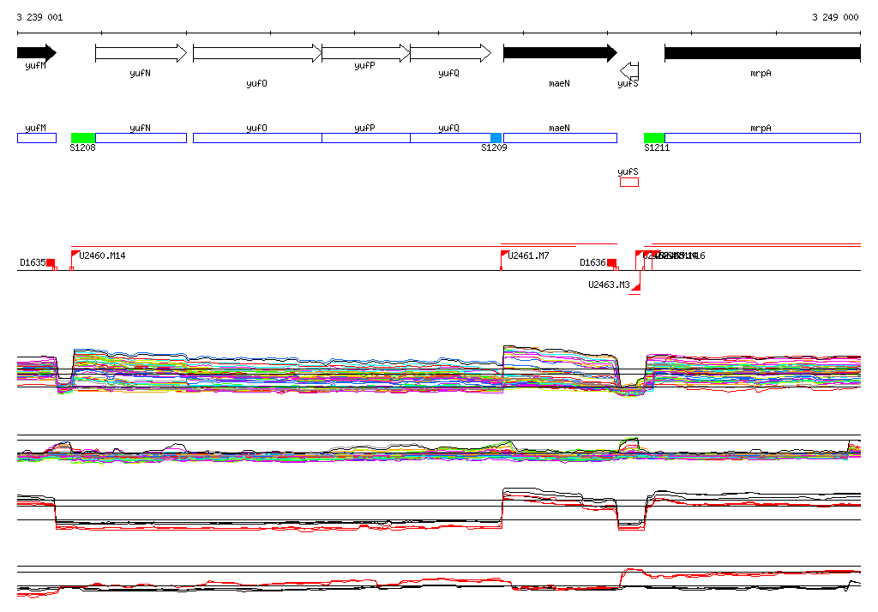
Task: Click 'yufS' label above the red rectangle
Action: 628,172
